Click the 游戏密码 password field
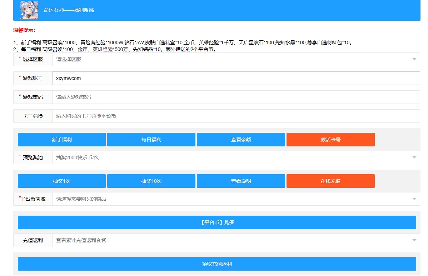The width and height of the screenshot is (428, 276). (236, 97)
